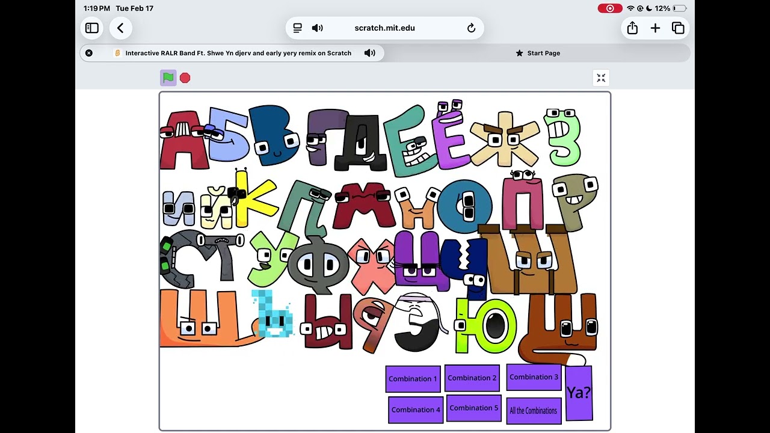Mute audio from the address bar speaker icon

318,28
